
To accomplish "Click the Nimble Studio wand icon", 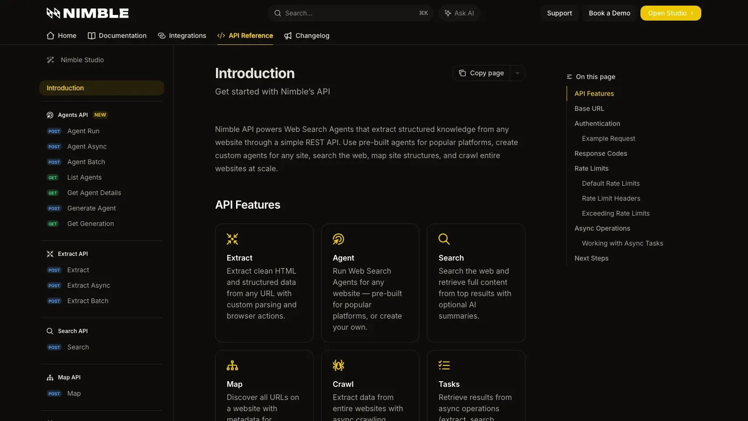I will tap(50, 60).
